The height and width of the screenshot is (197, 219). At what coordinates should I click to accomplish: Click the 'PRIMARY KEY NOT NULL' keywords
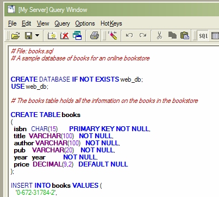tap(109, 129)
